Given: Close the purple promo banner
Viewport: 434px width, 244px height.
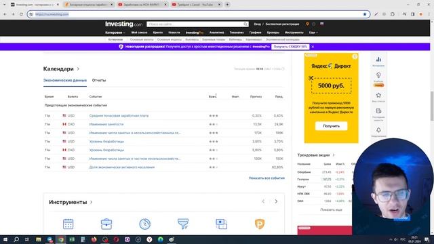Looking at the screenshot, I should pos(313,47).
